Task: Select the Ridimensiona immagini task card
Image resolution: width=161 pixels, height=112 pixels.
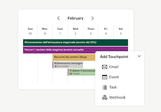Action: coord(67,64)
